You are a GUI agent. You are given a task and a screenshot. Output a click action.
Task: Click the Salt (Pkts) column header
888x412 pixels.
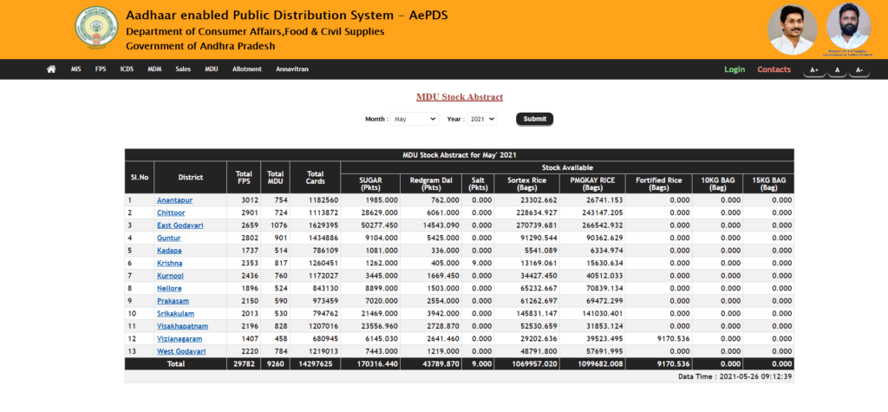pos(478,184)
